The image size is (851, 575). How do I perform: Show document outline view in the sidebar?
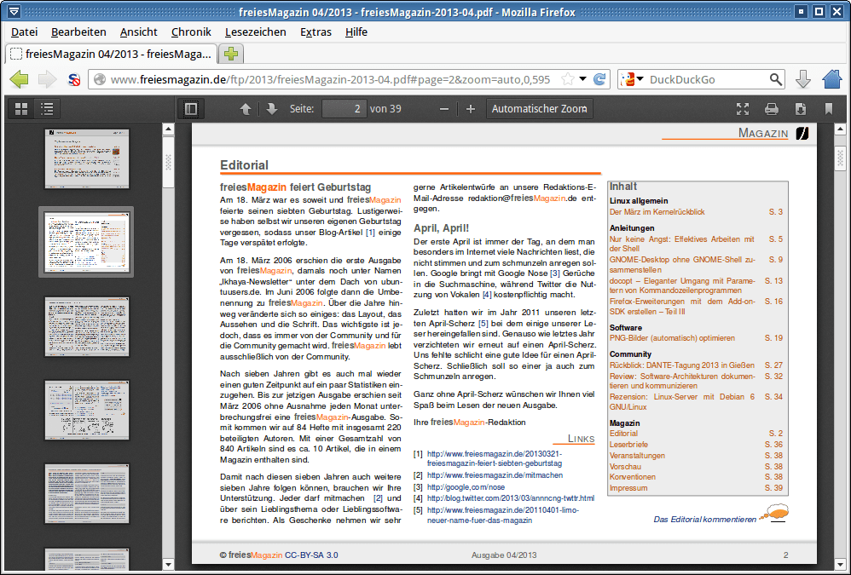47,109
